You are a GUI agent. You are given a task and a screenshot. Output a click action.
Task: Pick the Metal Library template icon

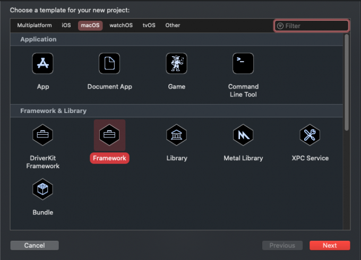(243, 135)
